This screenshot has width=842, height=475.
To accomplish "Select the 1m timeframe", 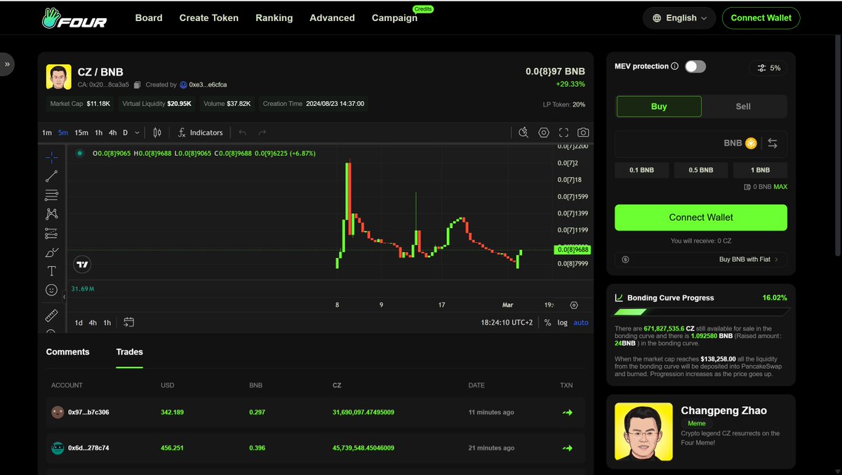I will (47, 133).
